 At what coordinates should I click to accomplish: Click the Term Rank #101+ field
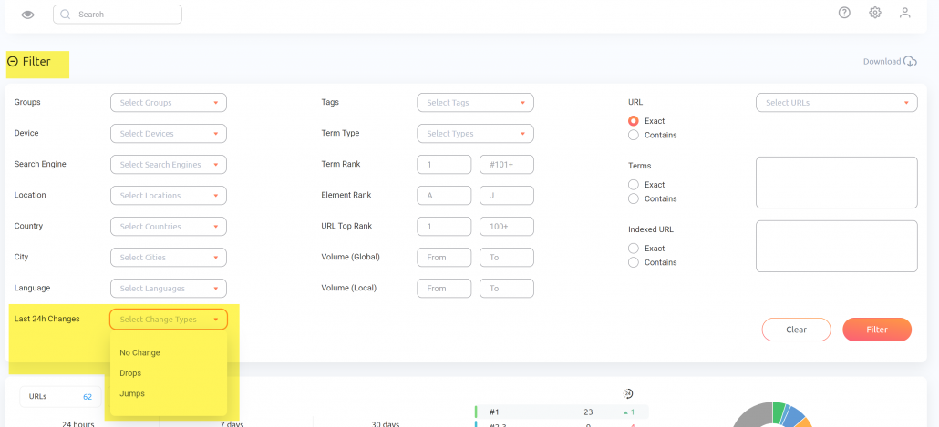click(x=507, y=165)
